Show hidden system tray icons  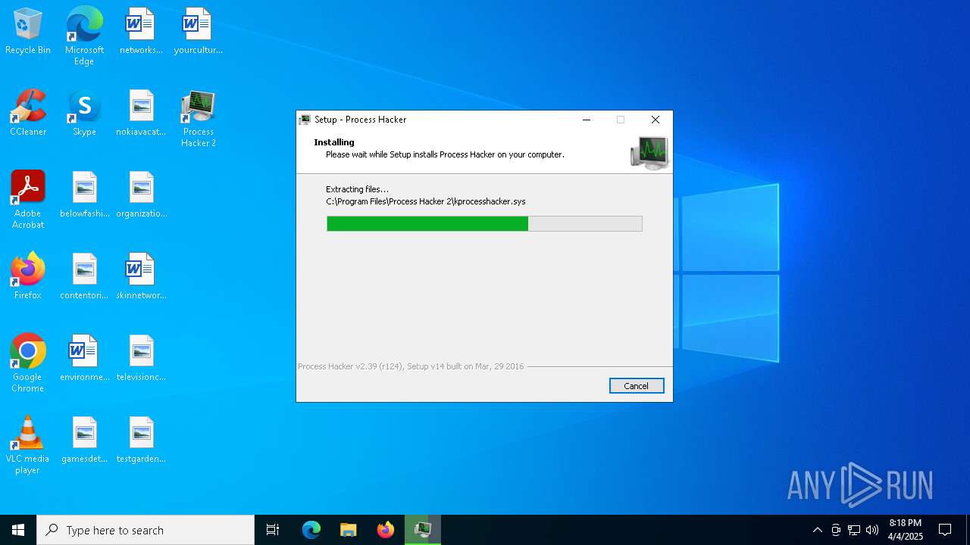(817, 530)
